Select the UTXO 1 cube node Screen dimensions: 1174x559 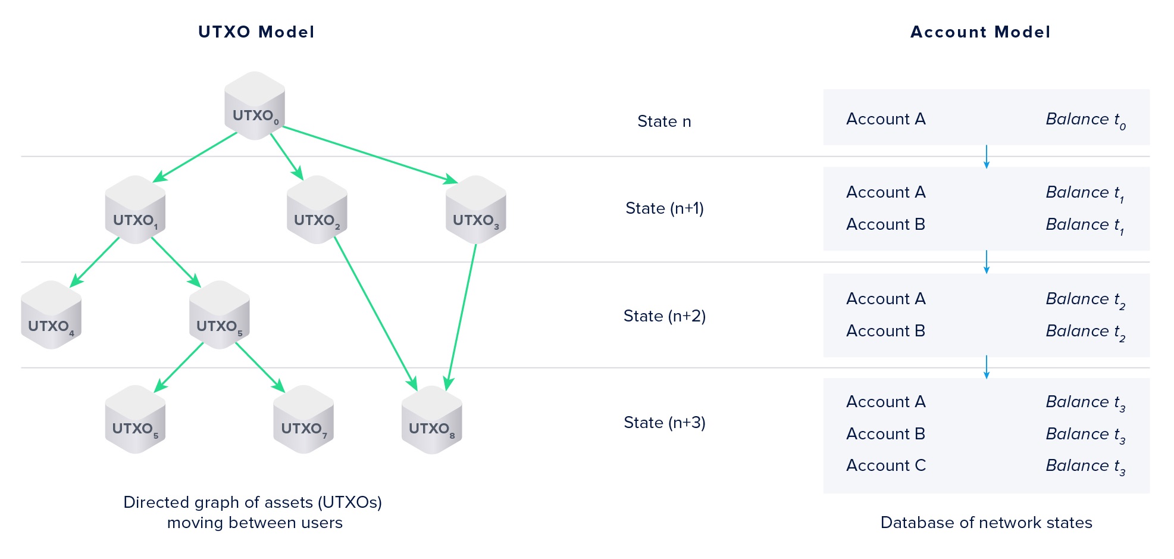(135, 210)
